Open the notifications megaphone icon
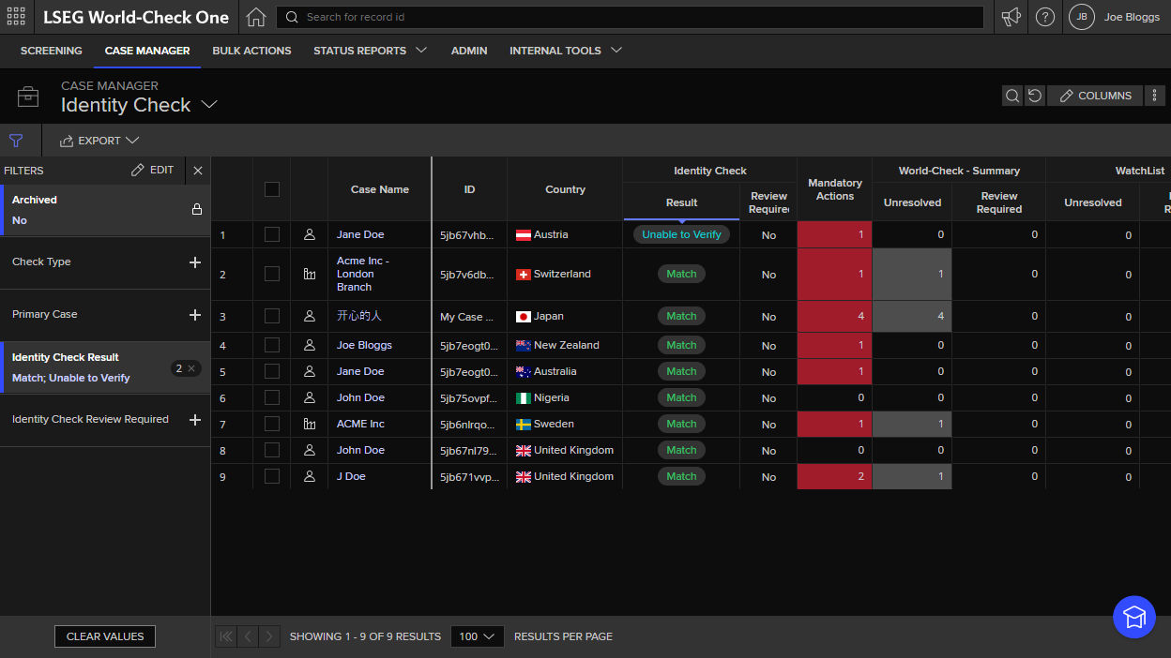 1011,16
